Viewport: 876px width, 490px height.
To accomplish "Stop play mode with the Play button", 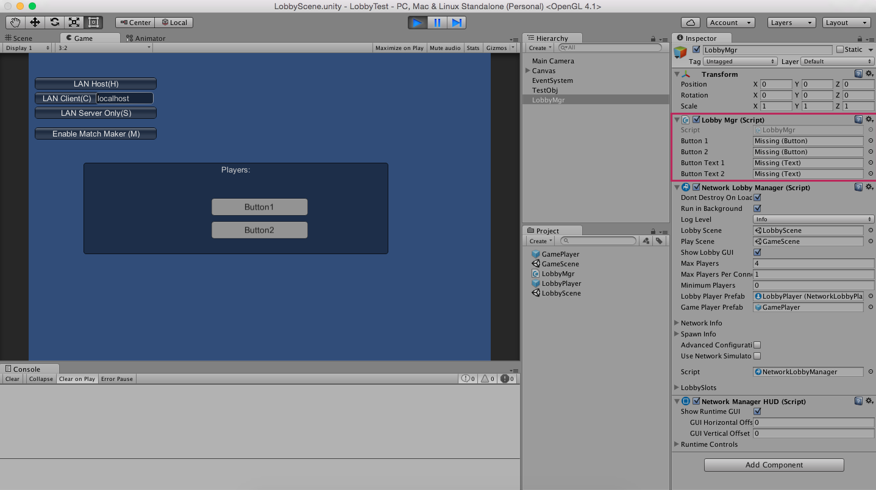I will 418,23.
